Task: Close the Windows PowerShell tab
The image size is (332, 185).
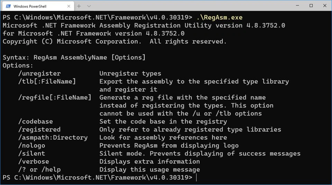Action: (68, 6)
